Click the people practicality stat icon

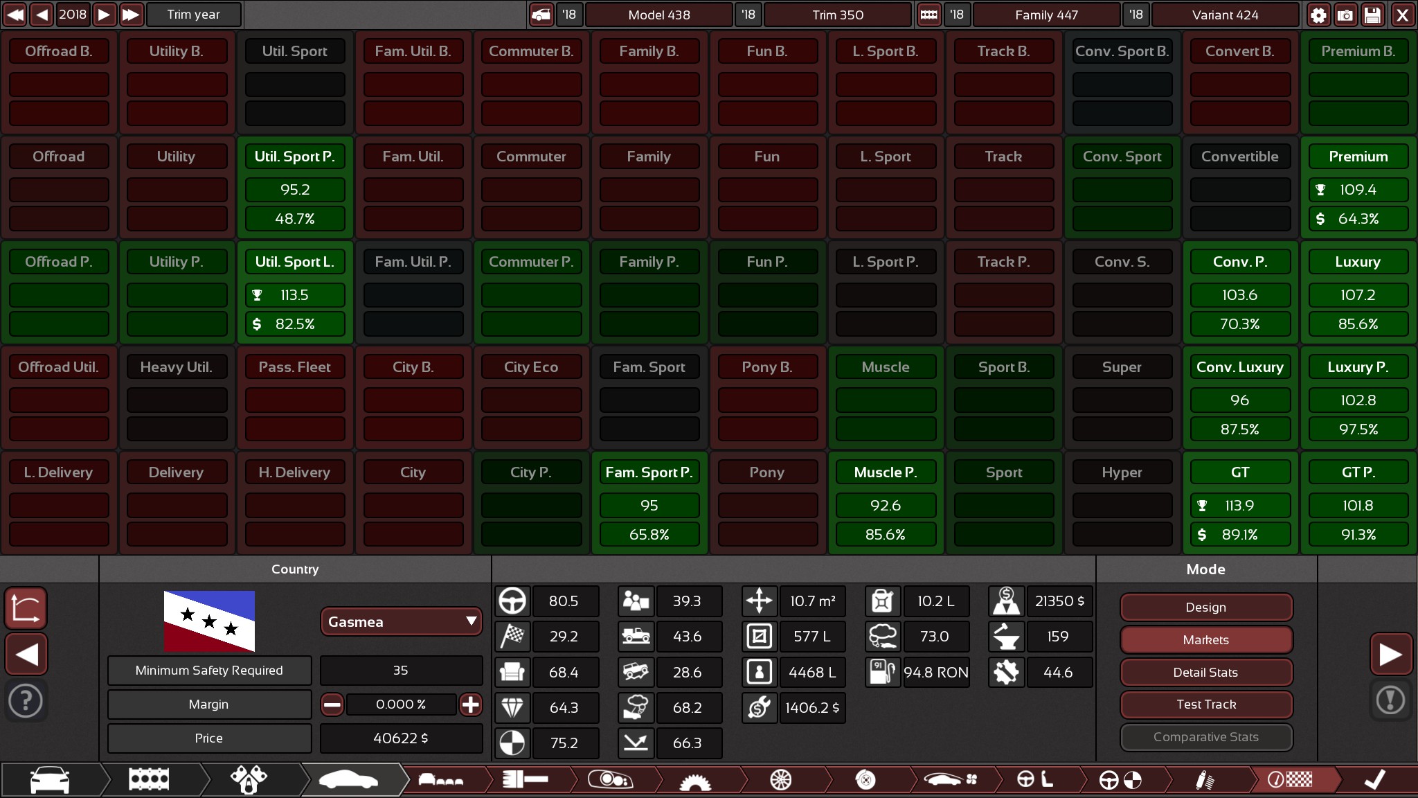tap(636, 601)
